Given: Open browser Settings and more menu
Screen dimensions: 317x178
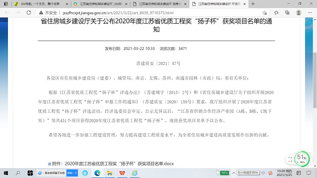Looking at the screenshot, I should point(310,13).
